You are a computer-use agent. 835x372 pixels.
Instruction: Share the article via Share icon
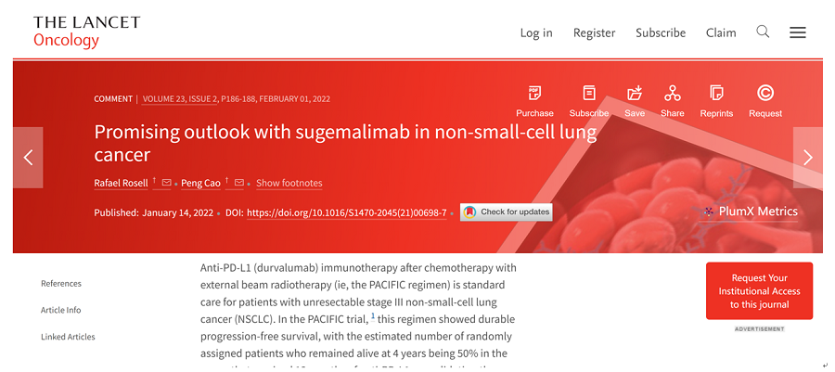click(673, 93)
